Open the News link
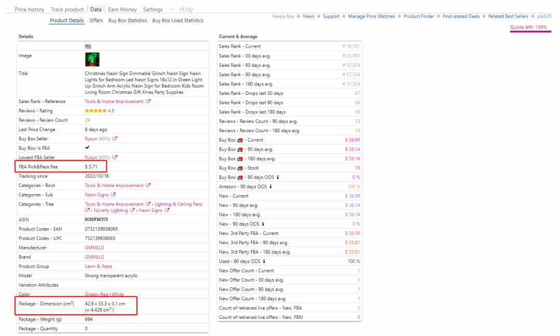The width and height of the screenshot is (560, 336). [309, 17]
